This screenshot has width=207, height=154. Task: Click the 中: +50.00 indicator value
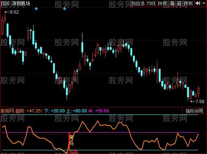tap(99, 111)
